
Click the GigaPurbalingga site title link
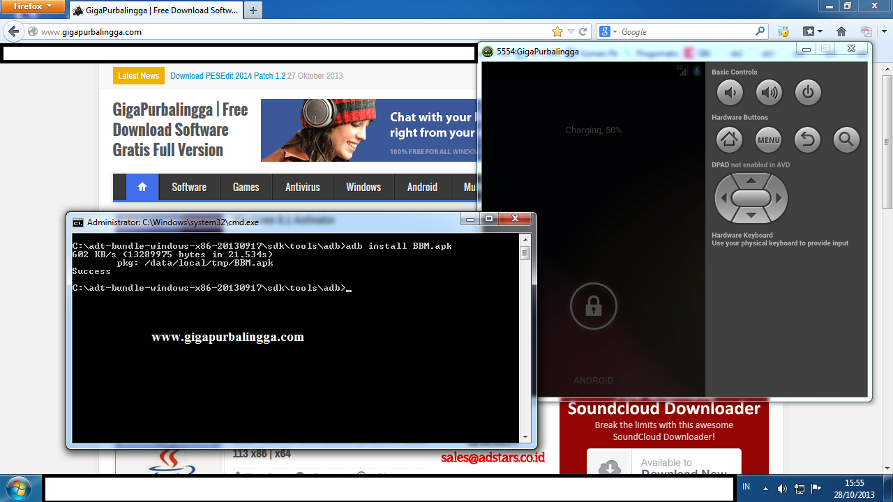click(181, 130)
